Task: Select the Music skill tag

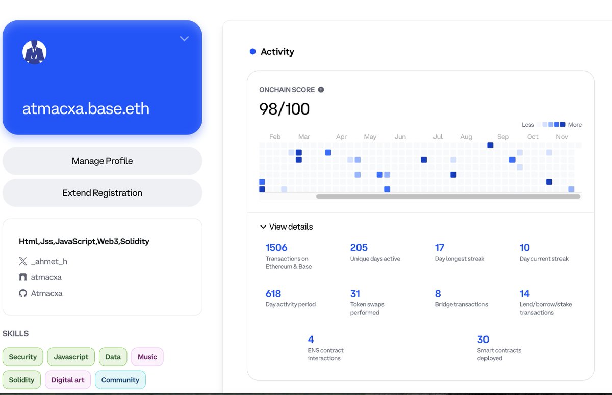Action: (x=147, y=357)
